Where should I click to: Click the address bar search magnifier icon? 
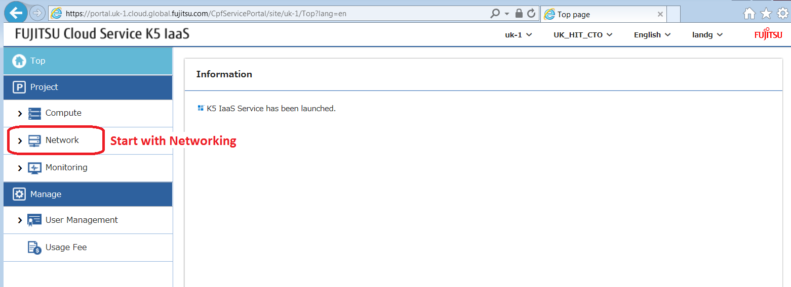[x=495, y=14]
